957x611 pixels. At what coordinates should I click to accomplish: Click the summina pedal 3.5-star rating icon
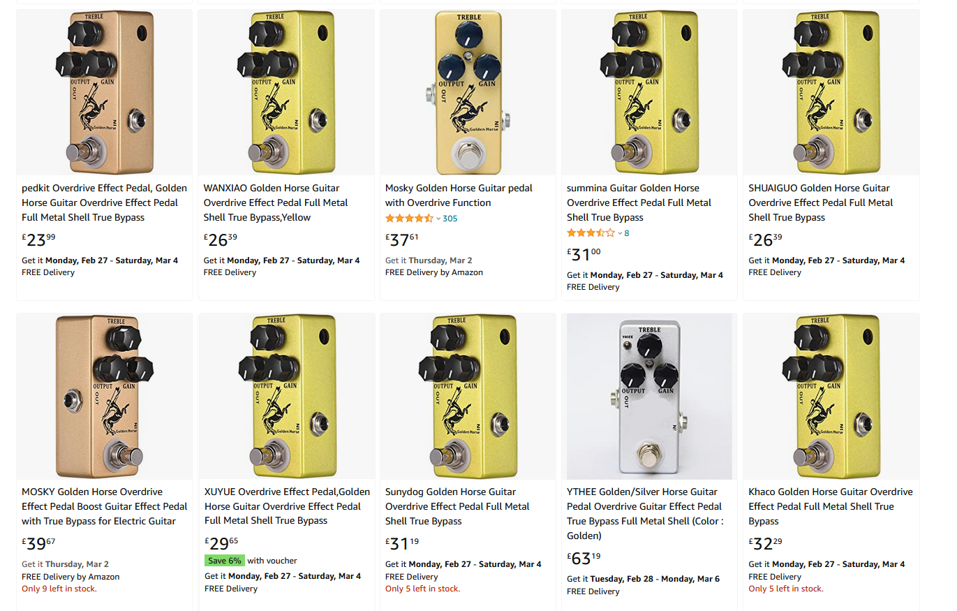tap(591, 233)
